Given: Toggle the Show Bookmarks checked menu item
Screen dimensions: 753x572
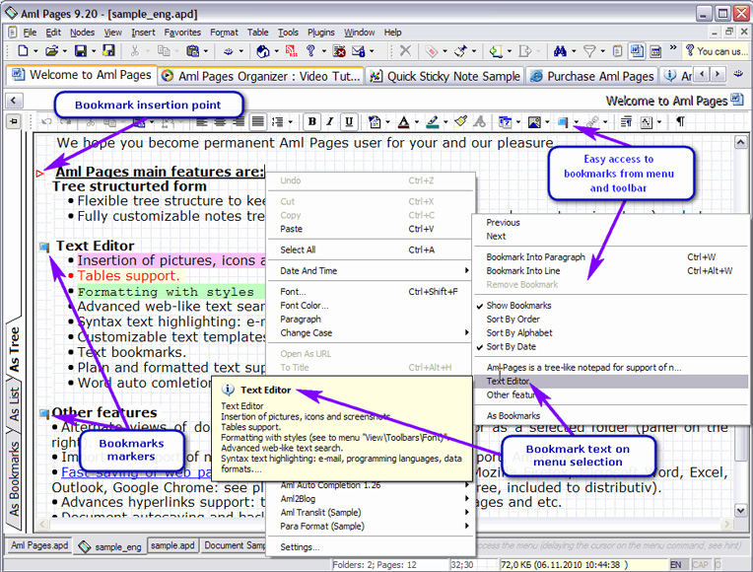Looking at the screenshot, I should tap(518, 306).
